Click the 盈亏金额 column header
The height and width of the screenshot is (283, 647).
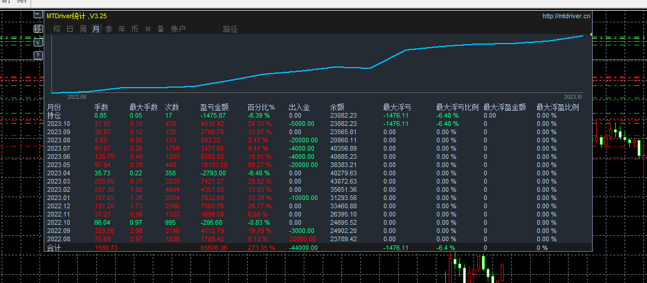tap(215, 107)
